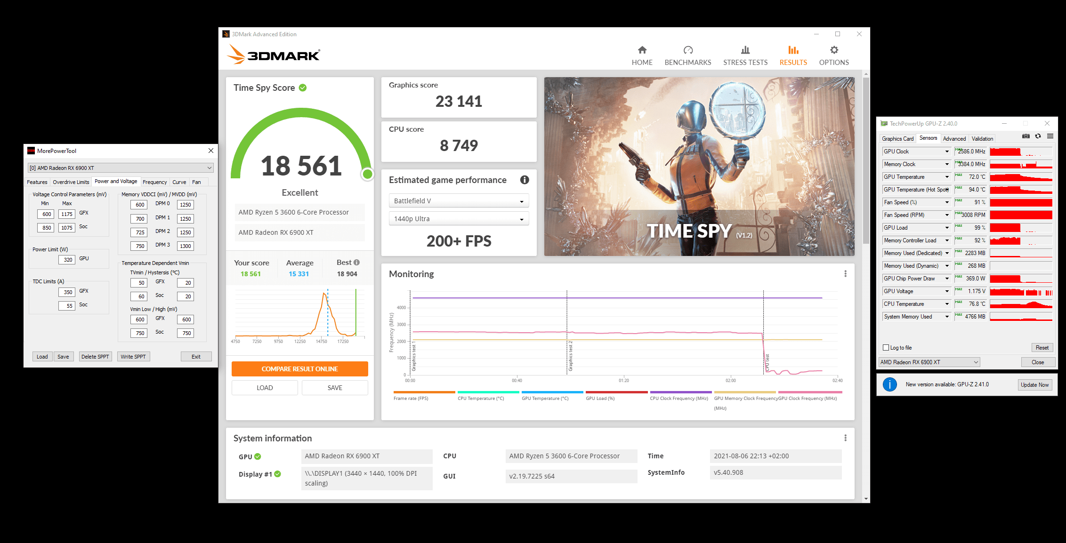Open the GPU Clock sensor dropdown arrow
This screenshot has width=1066, height=543.
tap(947, 152)
